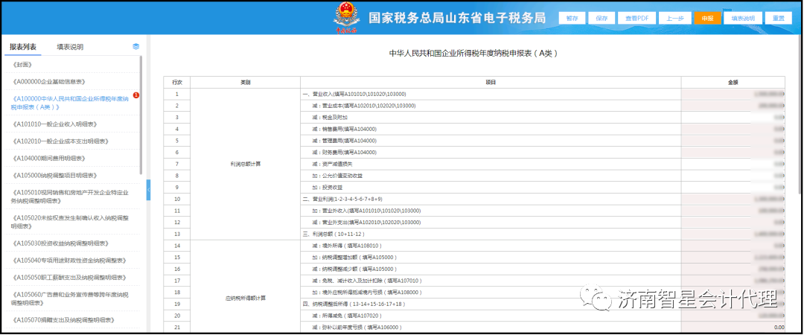Click the left report list scrollbar
804x335 pixels.
coord(141,115)
